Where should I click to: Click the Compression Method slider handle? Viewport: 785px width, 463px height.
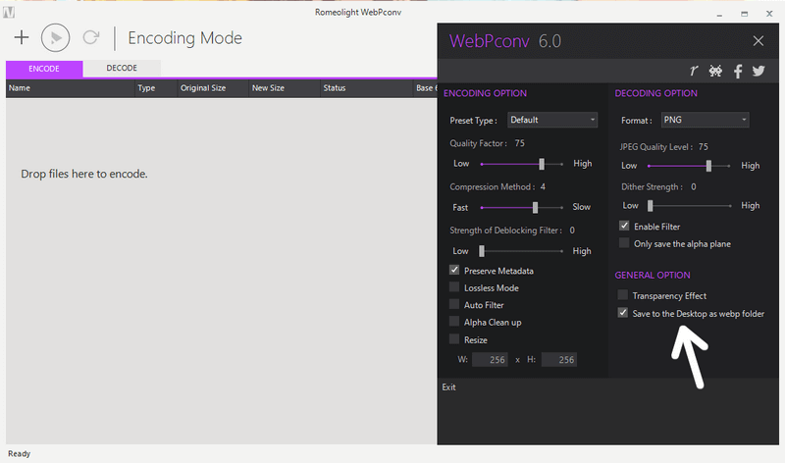(535, 207)
